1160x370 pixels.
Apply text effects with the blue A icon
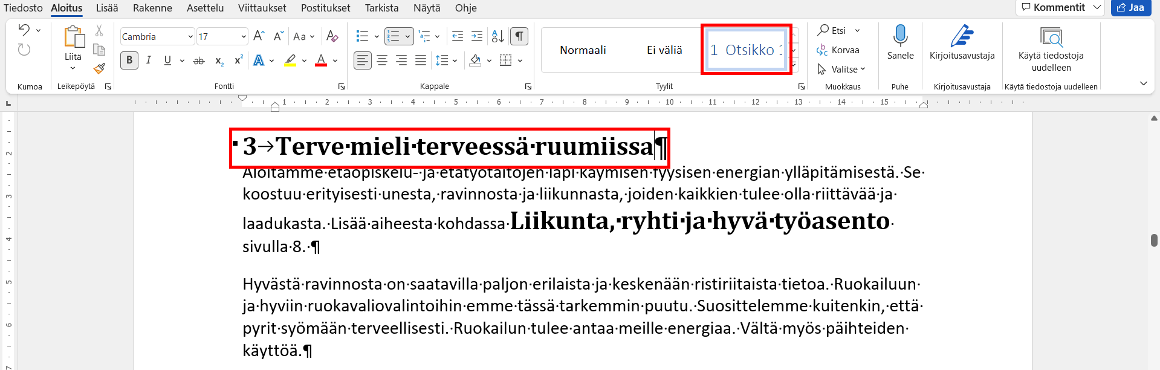(x=259, y=60)
